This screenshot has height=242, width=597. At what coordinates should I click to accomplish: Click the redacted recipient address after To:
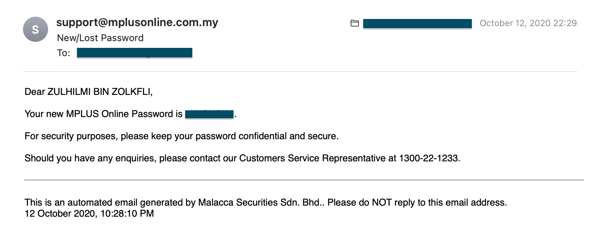(135, 53)
